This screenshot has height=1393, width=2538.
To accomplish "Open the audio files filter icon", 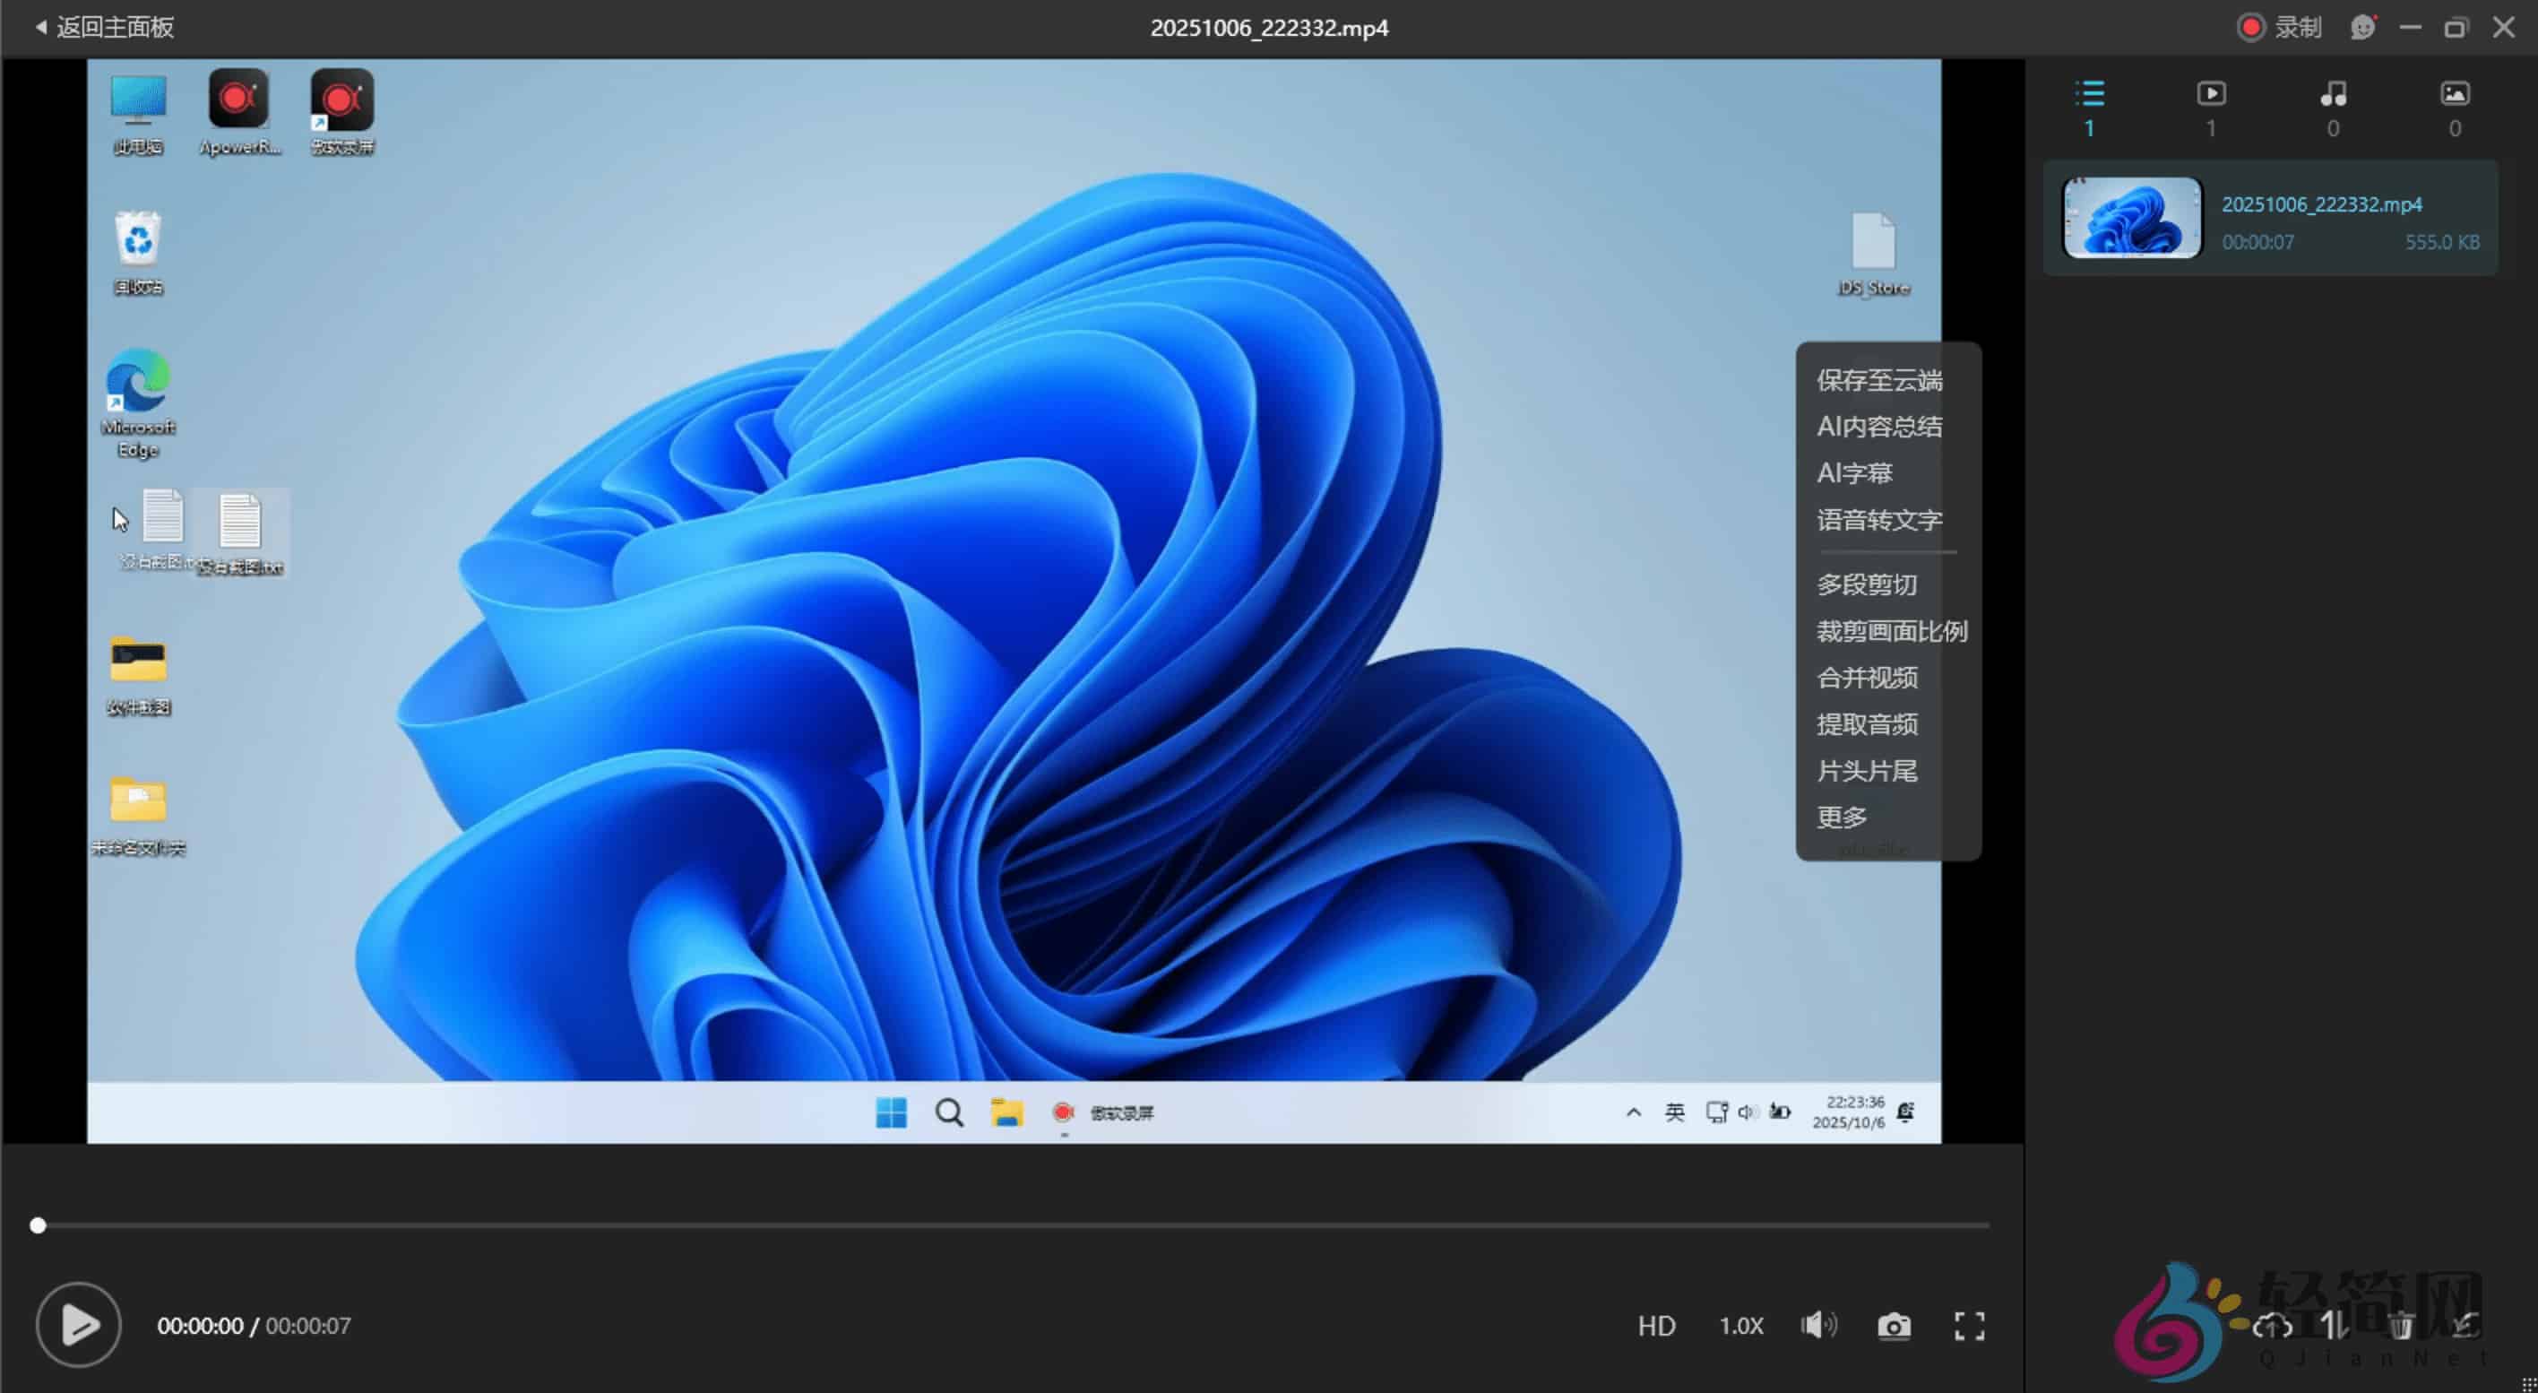I will pyautogui.click(x=2333, y=93).
